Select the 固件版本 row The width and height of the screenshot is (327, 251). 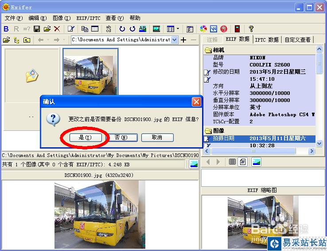click(260, 114)
